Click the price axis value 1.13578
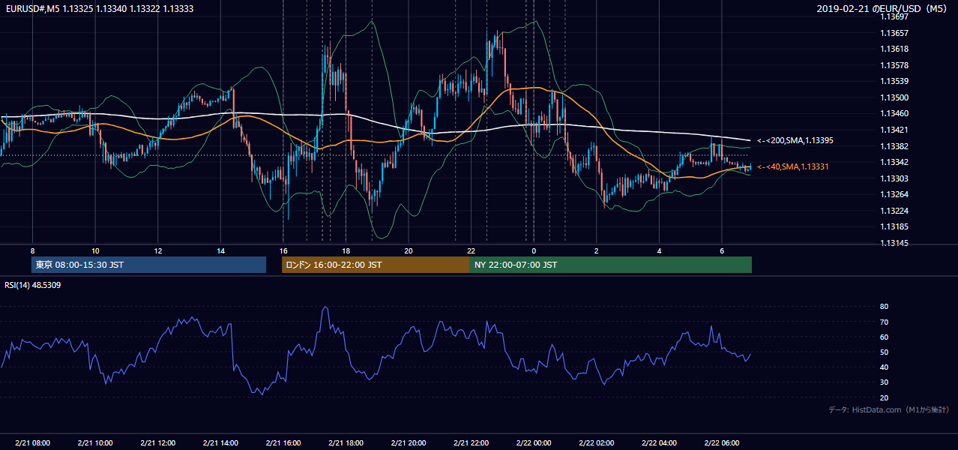The image size is (958, 450). coord(894,65)
